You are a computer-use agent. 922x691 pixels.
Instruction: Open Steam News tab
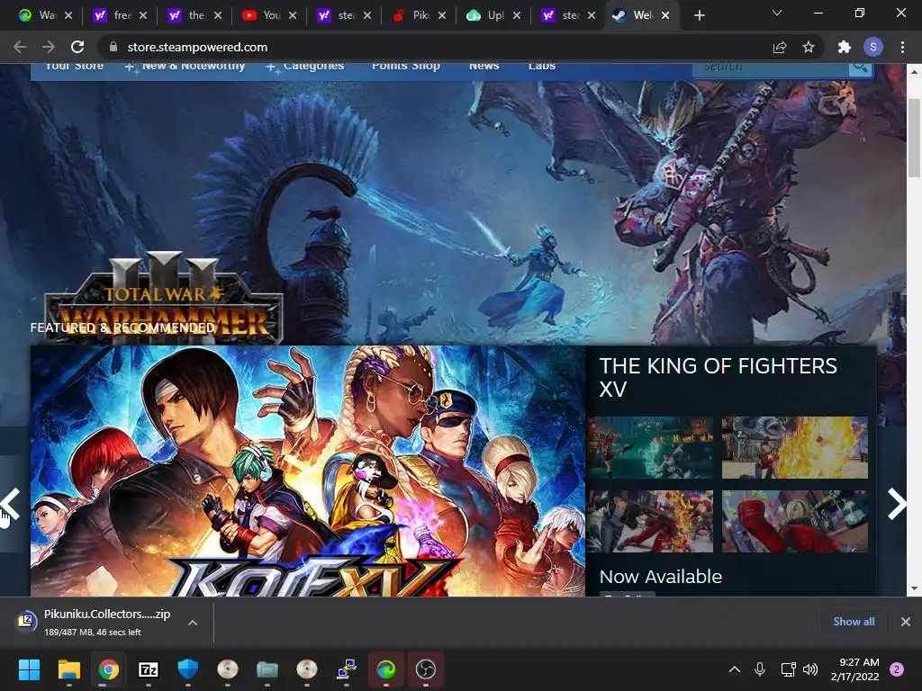point(484,67)
